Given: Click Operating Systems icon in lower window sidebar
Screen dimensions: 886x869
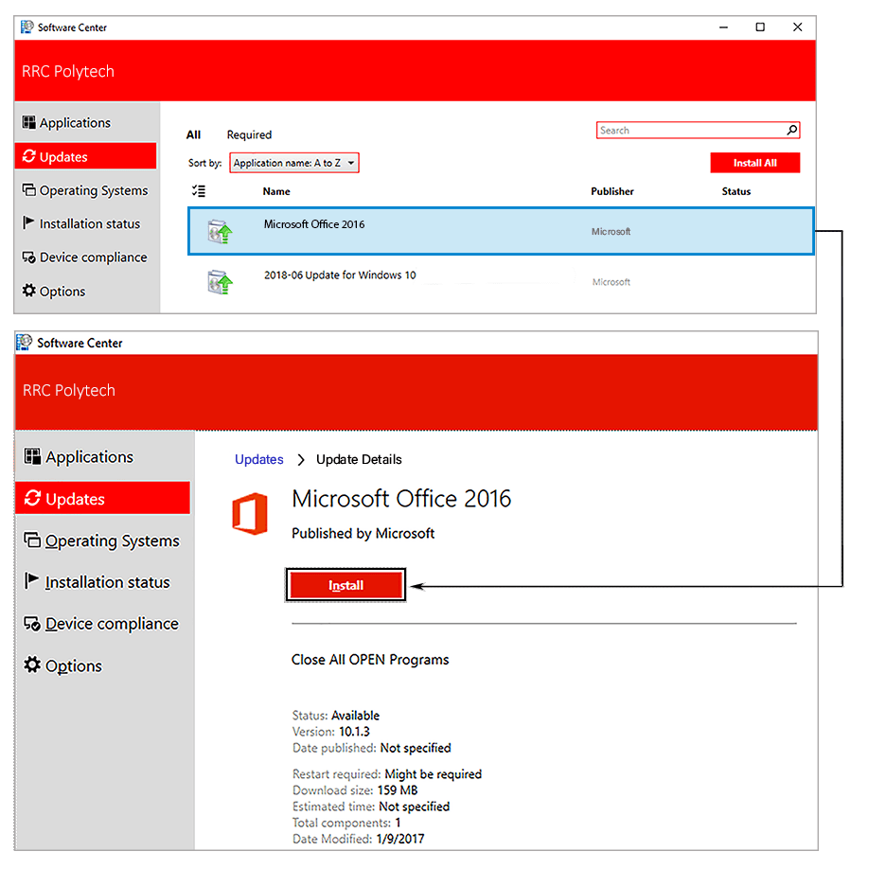Looking at the screenshot, I should click(32, 540).
